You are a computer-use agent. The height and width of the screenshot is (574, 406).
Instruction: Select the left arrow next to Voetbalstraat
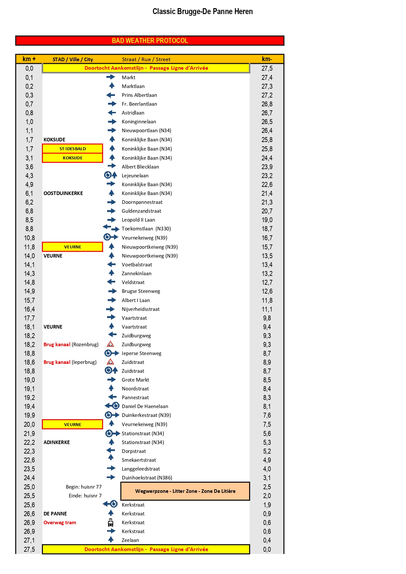pos(111,264)
